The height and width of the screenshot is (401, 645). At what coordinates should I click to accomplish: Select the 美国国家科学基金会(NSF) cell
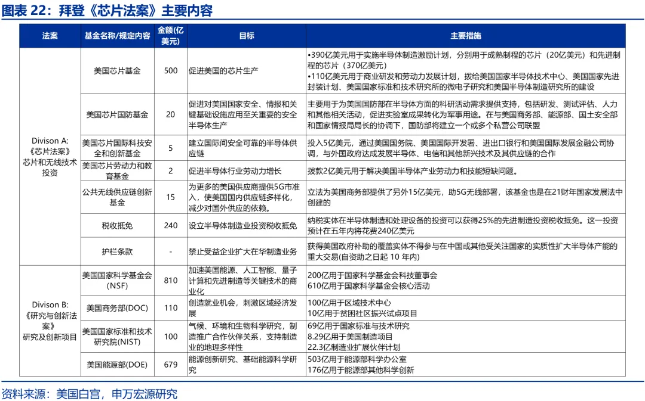[x=117, y=281]
